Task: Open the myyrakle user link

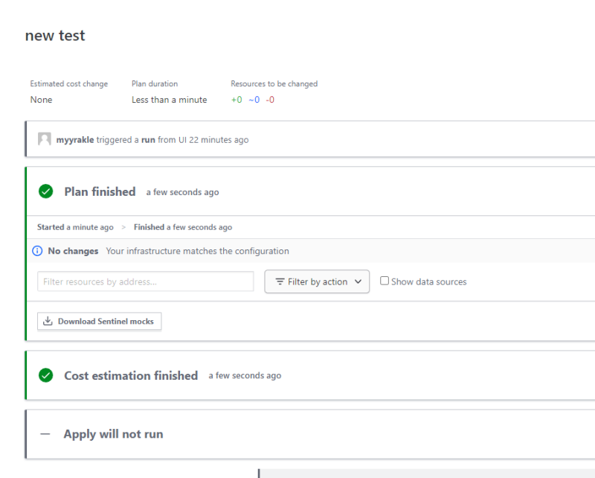Action: (75, 139)
